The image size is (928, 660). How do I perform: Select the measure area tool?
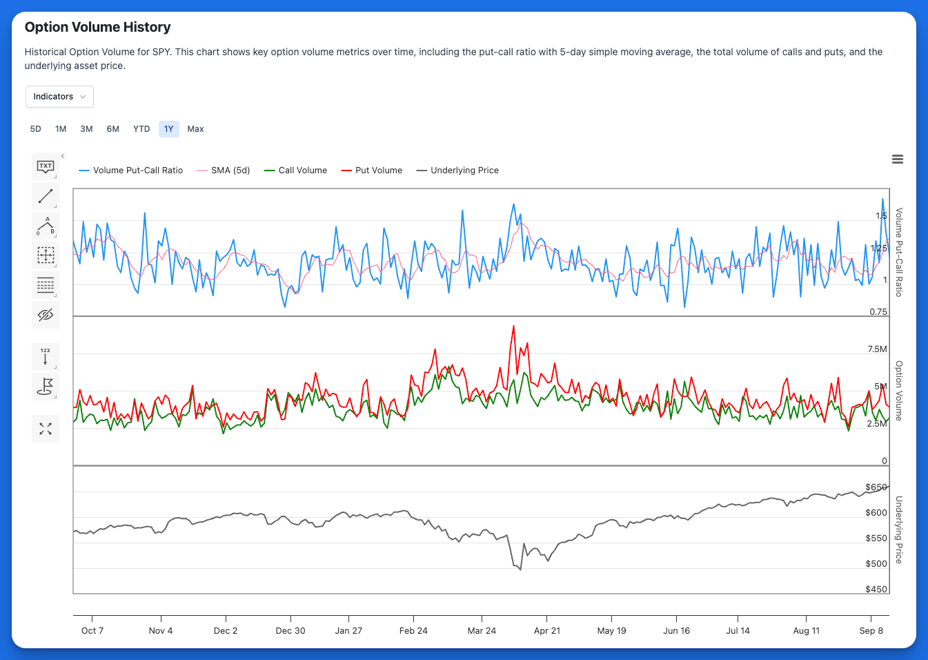coord(46,255)
